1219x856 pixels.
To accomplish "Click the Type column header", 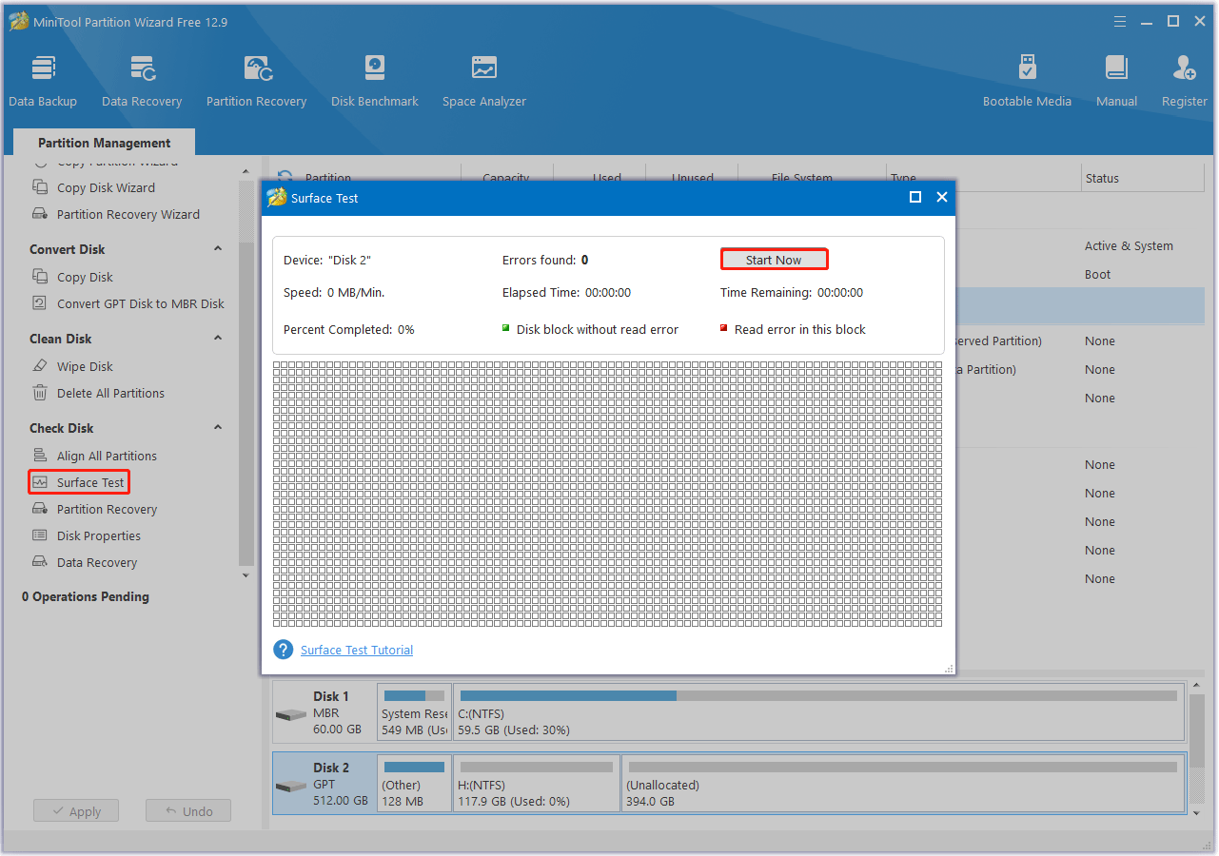I will click(x=903, y=178).
